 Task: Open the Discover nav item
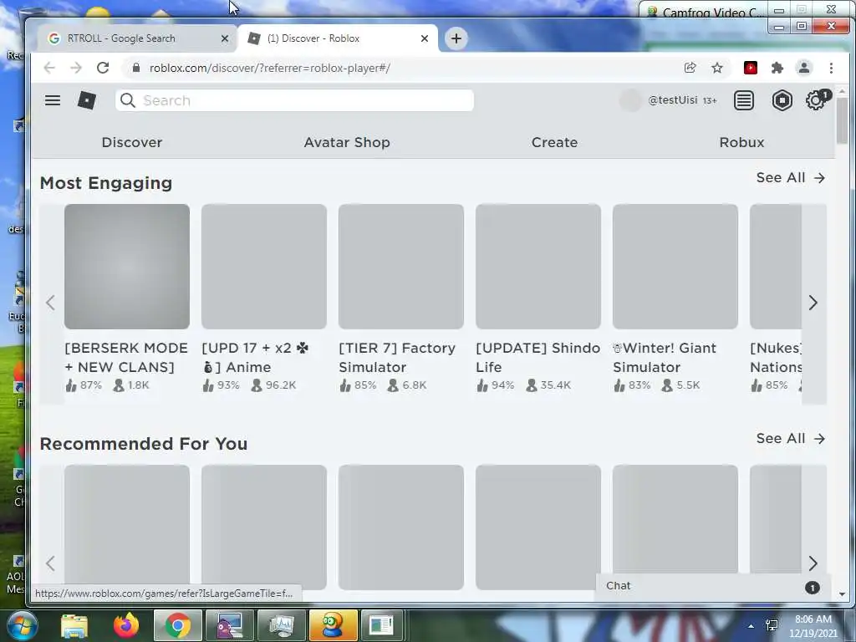(131, 142)
